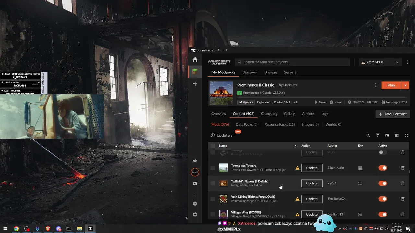Open the CurseForge Home sidebar icon
The height and width of the screenshot is (233, 415).
tap(195, 60)
